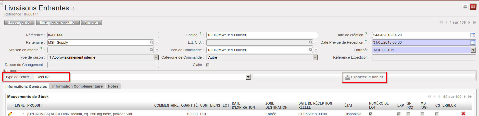The width and height of the screenshot is (479, 116).
Task: Click the Référence input field
Action: (103, 35)
